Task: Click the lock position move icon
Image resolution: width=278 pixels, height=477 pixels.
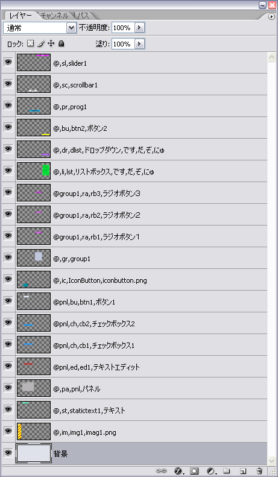Action: tap(51, 43)
